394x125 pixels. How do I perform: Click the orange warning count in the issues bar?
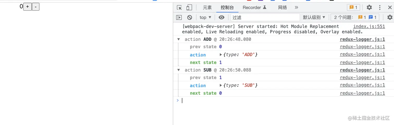362,17
